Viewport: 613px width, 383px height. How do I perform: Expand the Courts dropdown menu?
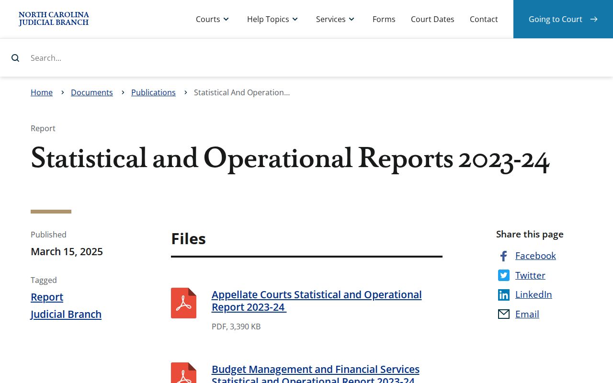[212, 19]
